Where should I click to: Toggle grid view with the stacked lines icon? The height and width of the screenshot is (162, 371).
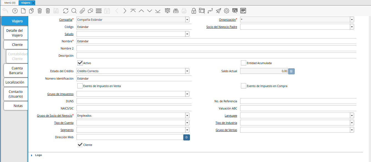pyautogui.click(x=98, y=11)
